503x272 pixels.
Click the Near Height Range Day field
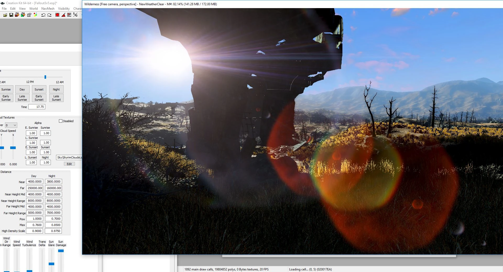[x=35, y=201]
